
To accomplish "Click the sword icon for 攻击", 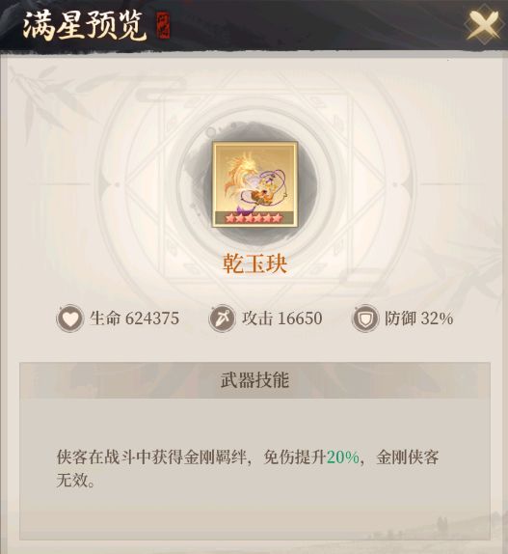I will click(222, 319).
